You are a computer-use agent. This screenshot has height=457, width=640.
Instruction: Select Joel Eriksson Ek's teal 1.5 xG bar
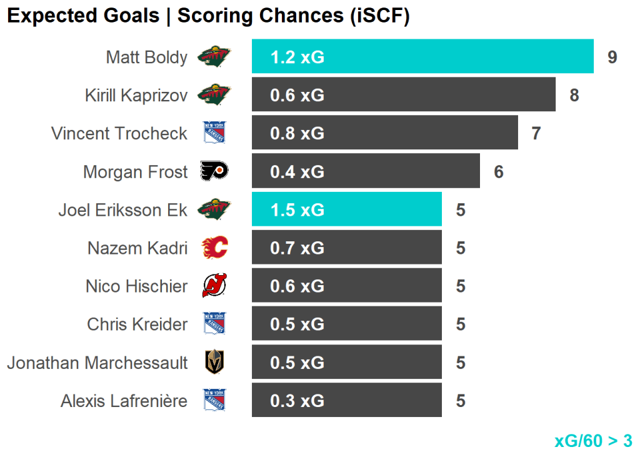(x=346, y=209)
